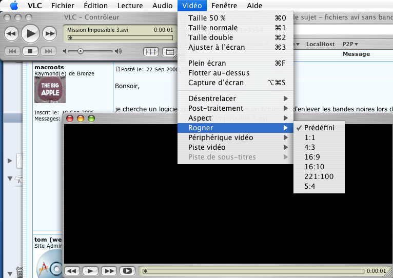Click play in the video window
Screen dimensions: 393x278
click(x=90, y=271)
